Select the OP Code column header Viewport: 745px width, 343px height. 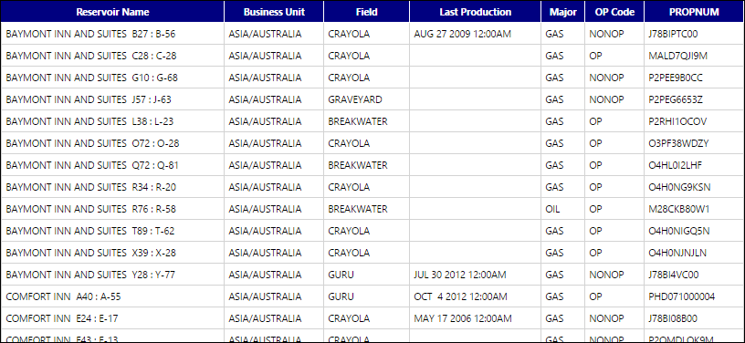pos(614,12)
